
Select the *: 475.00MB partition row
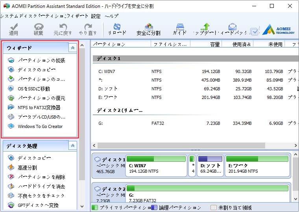196,80
